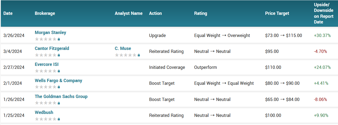Image resolution: width=338 pixels, height=125 pixels.
Task: Click Equal Weight → Overweight rating
Action: point(222,35)
